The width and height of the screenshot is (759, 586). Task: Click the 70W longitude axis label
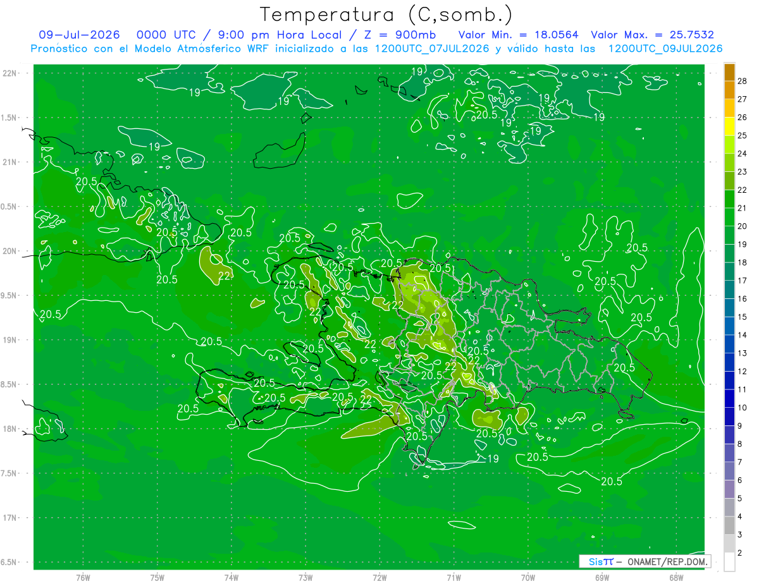(528, 577)
